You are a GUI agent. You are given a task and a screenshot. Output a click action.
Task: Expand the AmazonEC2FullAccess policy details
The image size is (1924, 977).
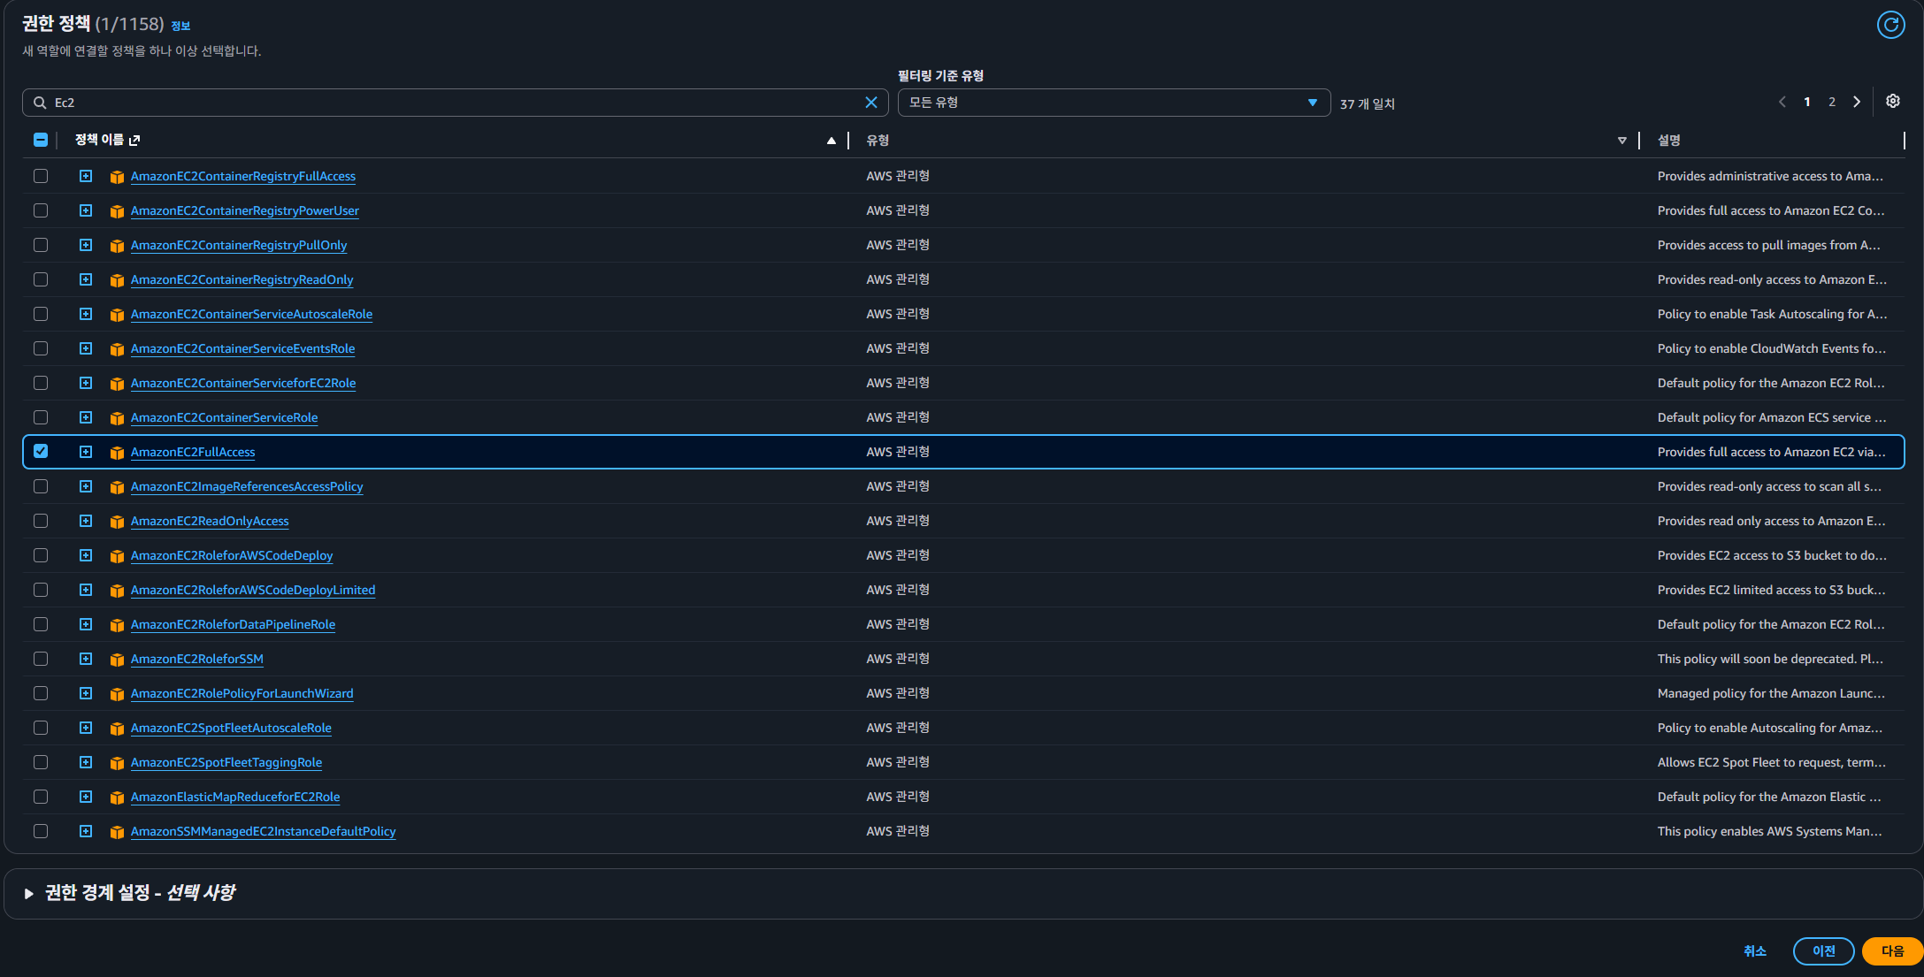point(86,452)
